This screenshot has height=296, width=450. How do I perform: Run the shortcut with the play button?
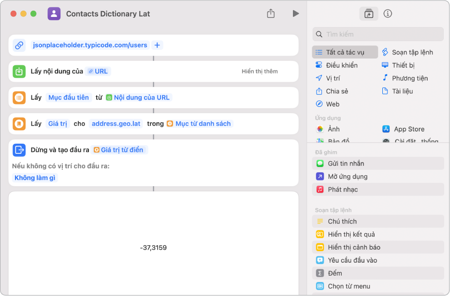296,14
